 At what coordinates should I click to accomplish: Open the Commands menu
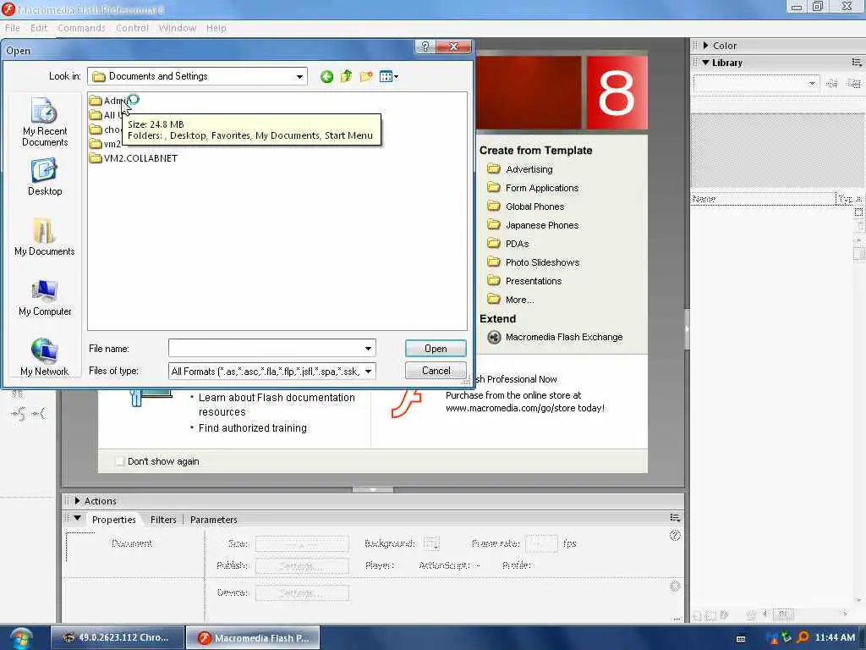pos(81,28)
